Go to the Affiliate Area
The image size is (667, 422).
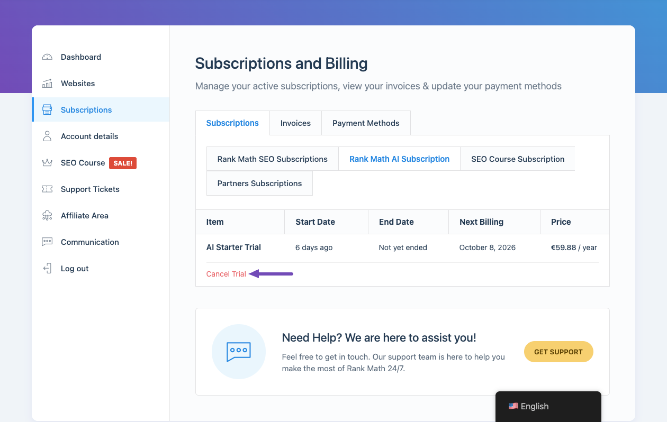(x=85, y=216)
